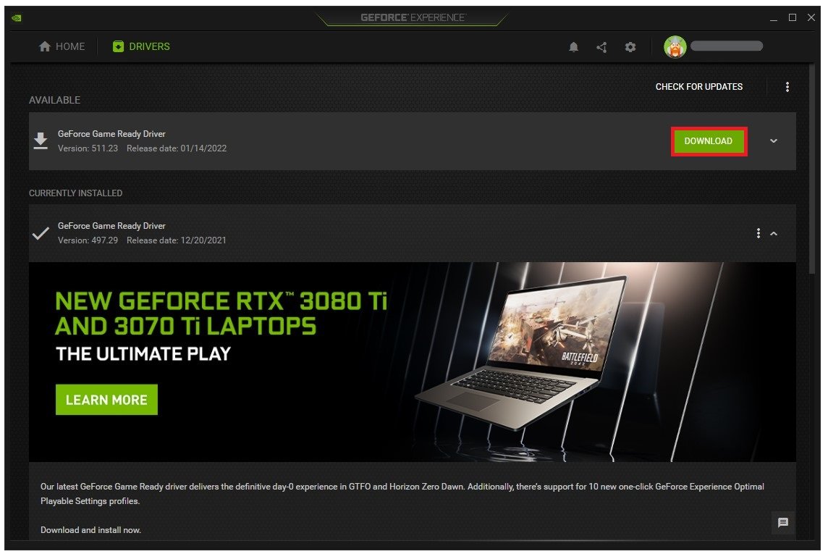This screenshot has width=828, height=554.
Task: Maximize the GeForce Experience window
Action: pos(792,17)
